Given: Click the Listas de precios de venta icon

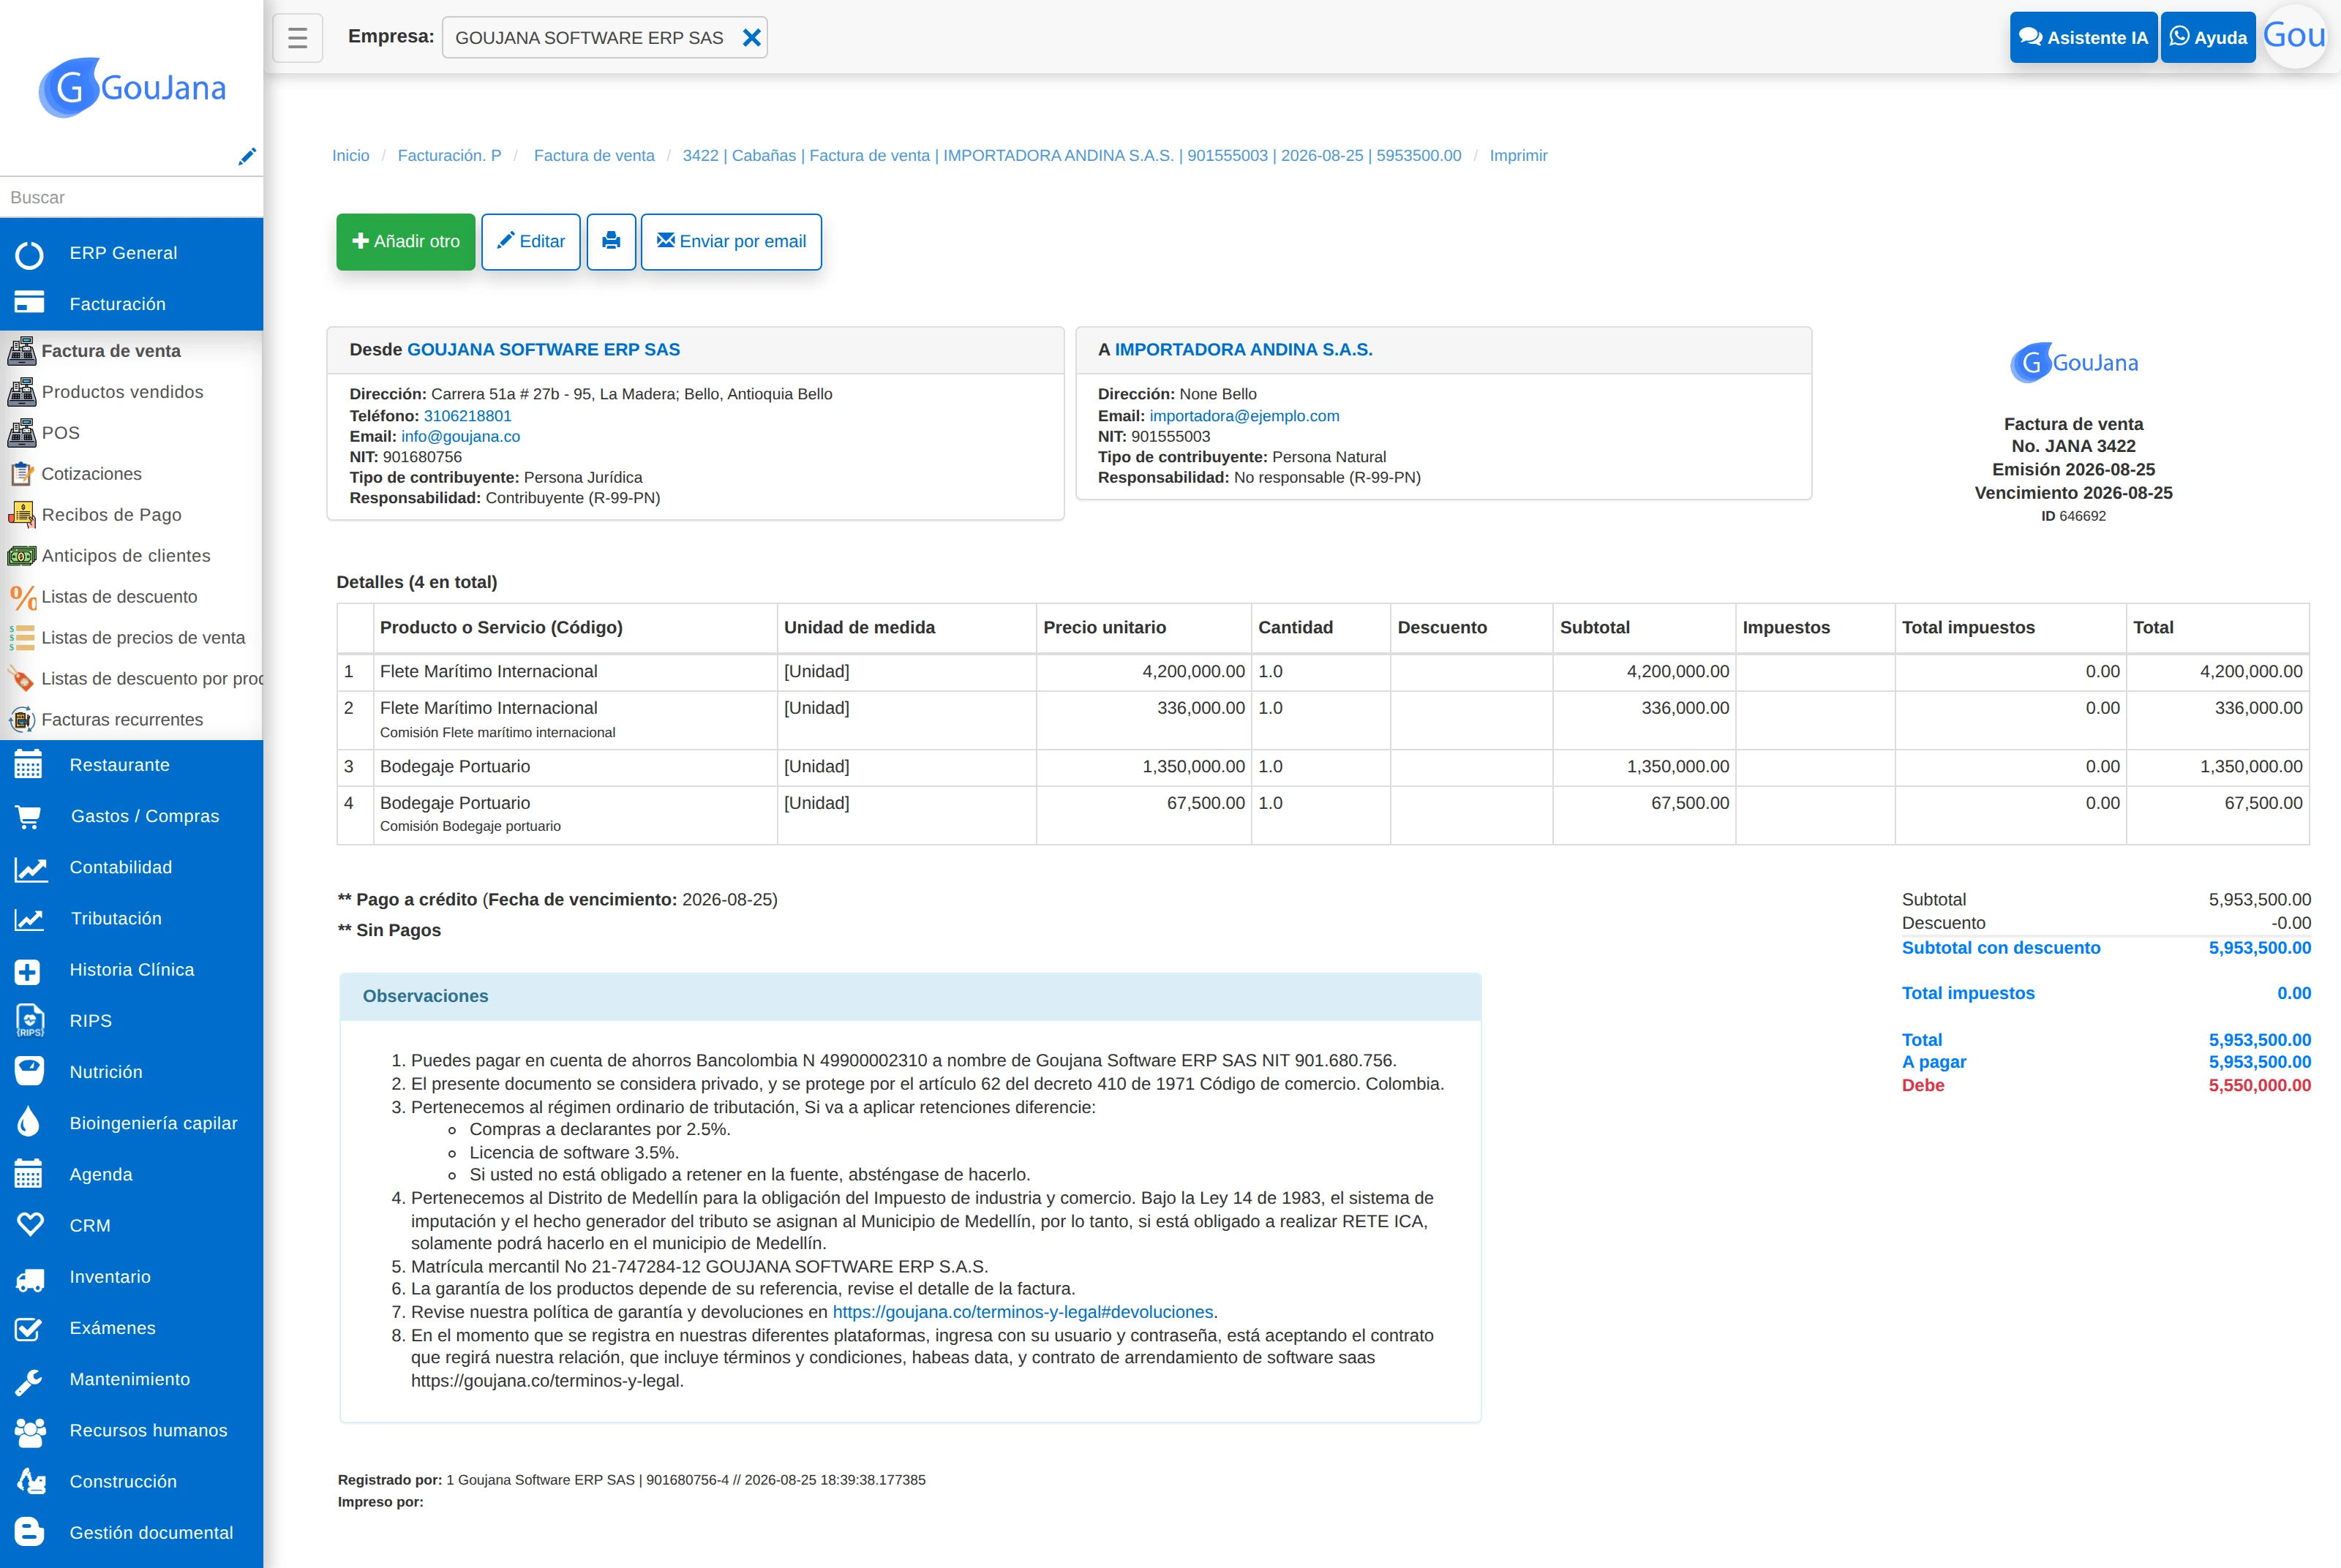Looking at the screenshot, I should (21, 638).
